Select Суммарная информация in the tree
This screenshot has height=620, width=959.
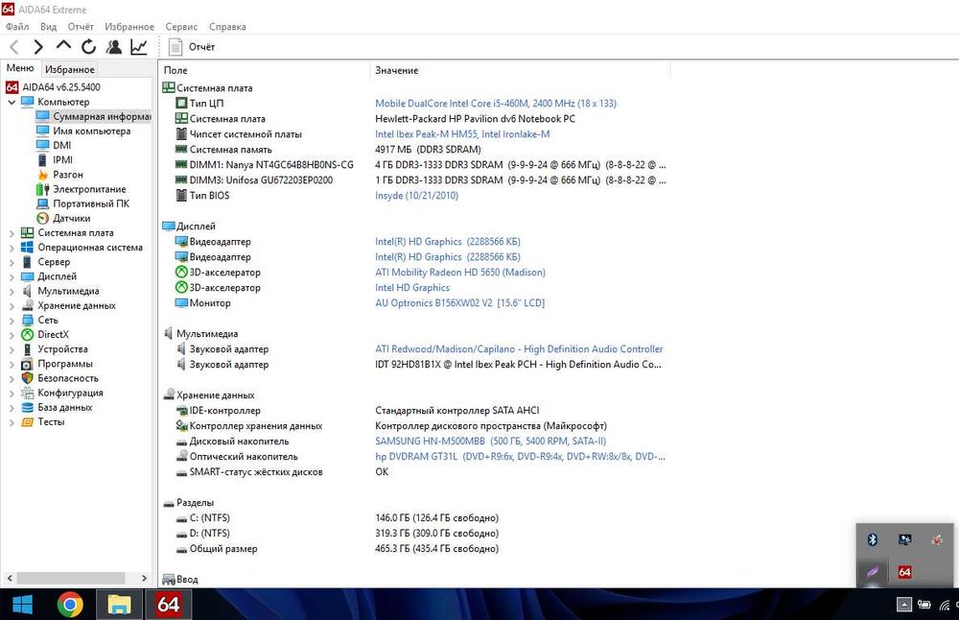point(94,116)
